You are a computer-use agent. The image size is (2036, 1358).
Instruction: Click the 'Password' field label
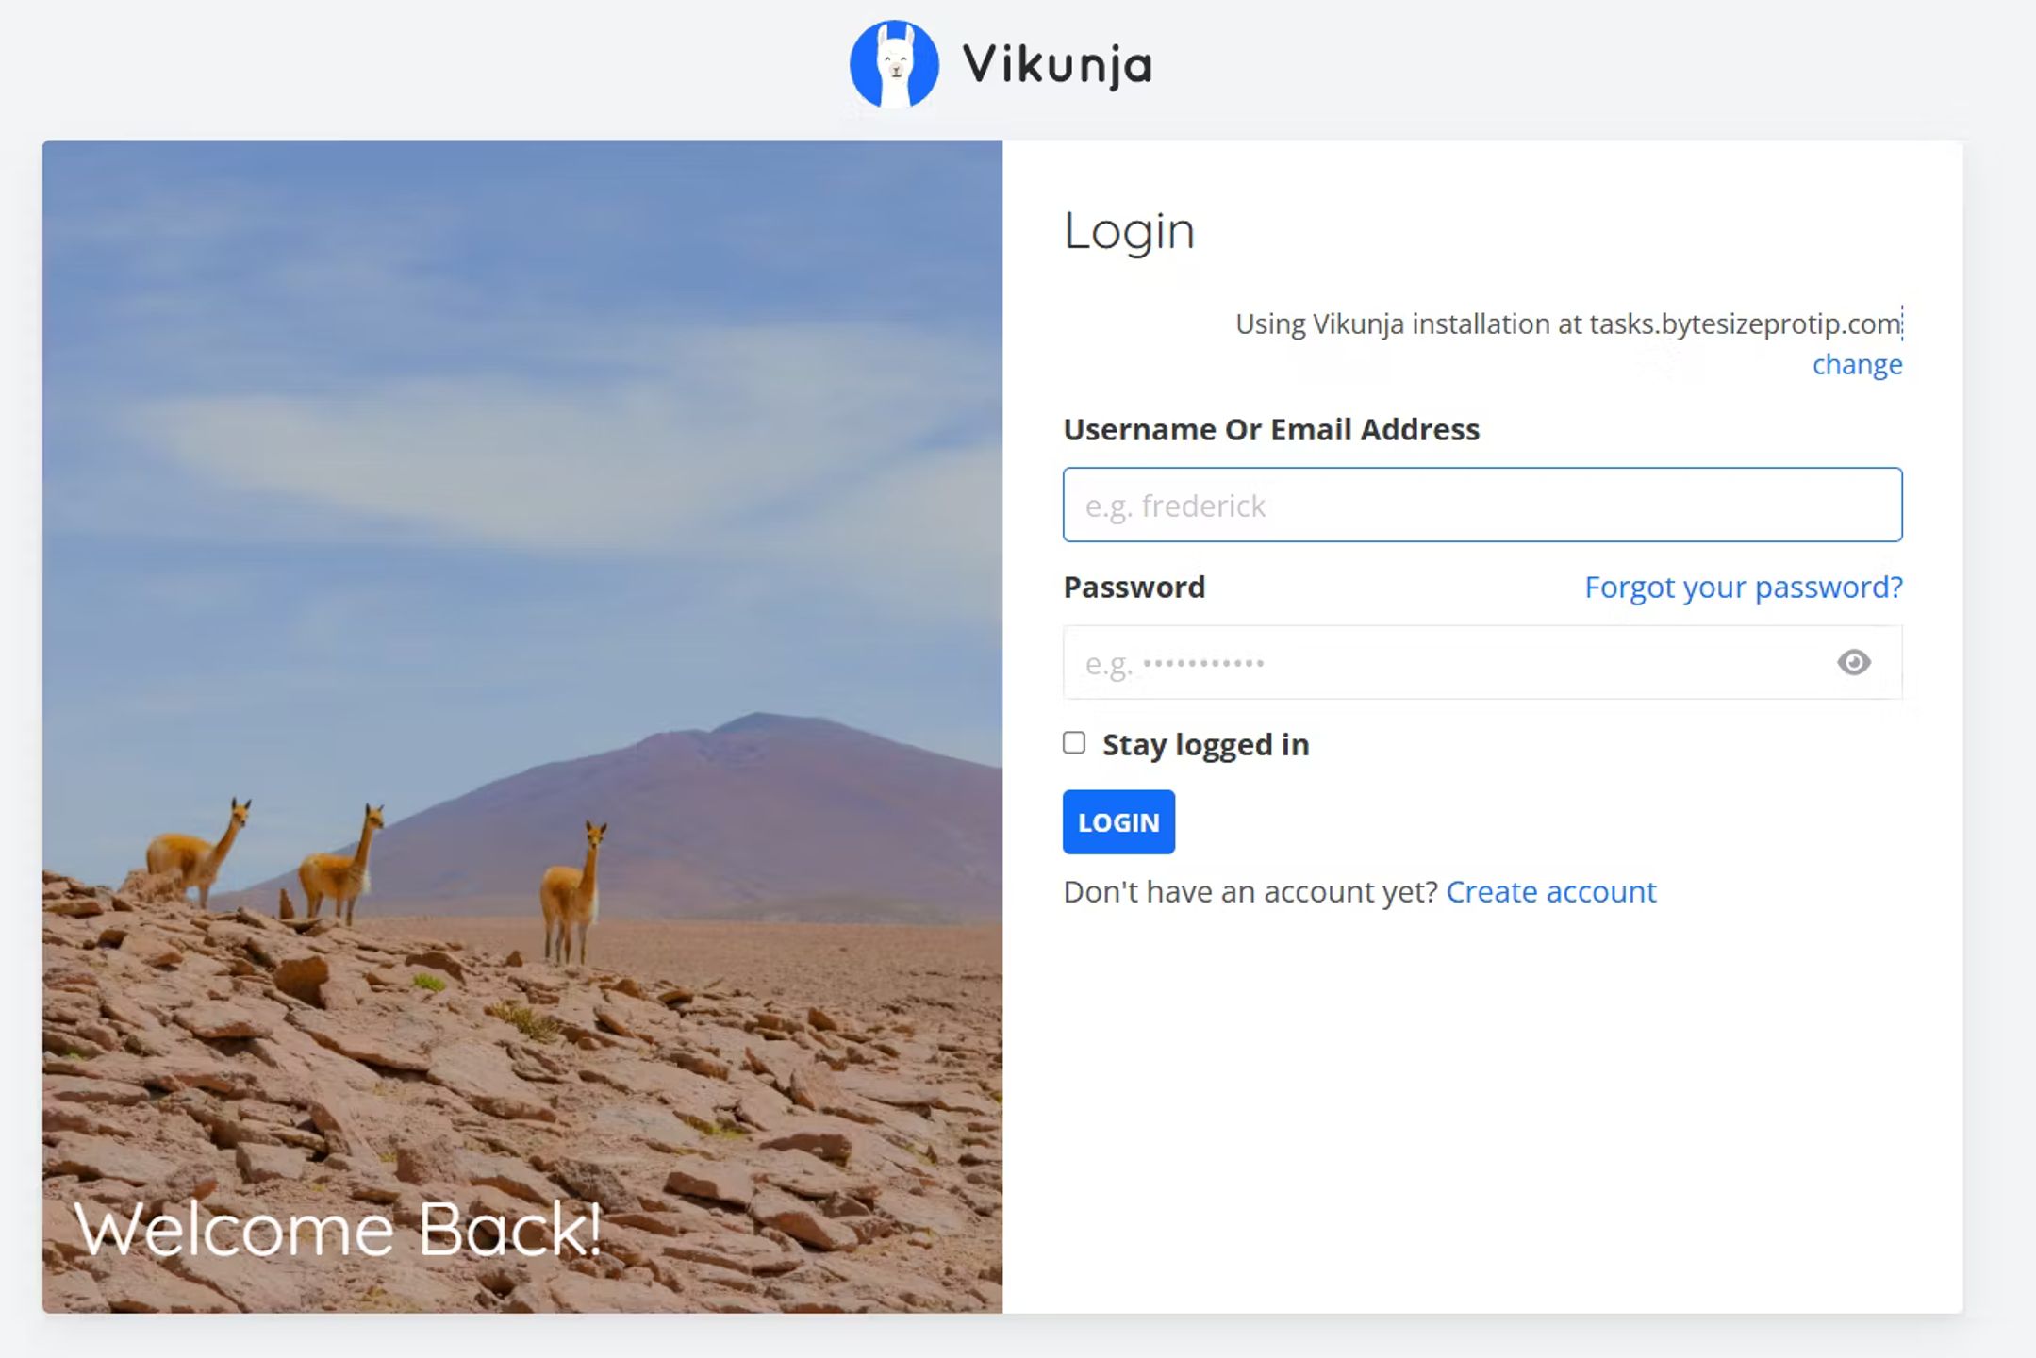click(x=1134, y=588)
